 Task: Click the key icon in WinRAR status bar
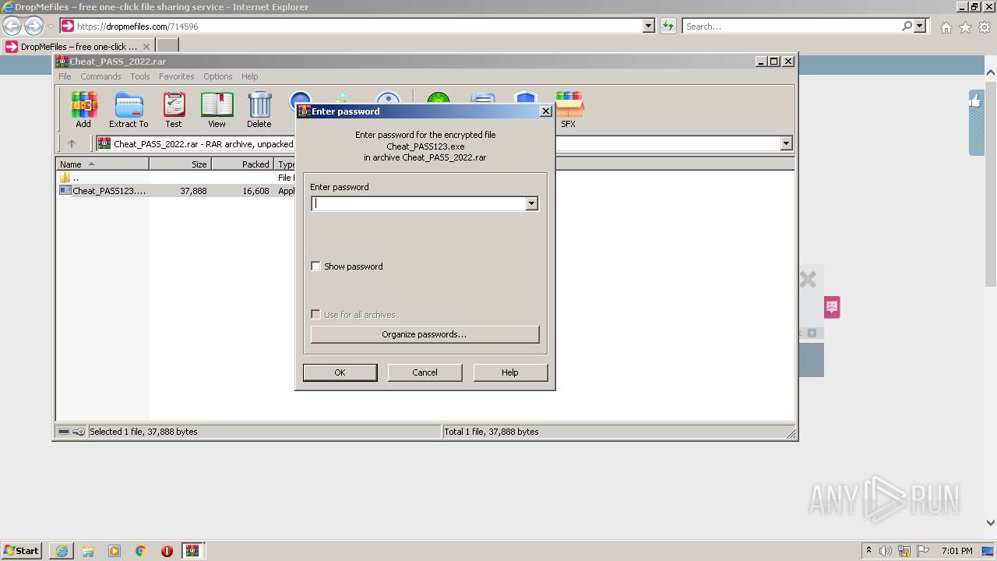pos(79,432)
